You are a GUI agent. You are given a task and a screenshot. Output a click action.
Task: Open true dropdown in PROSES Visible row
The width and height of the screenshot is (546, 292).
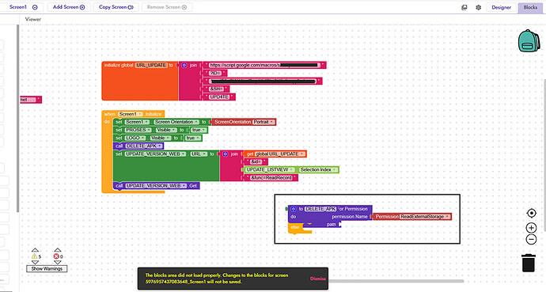click(x=199, y=130)
